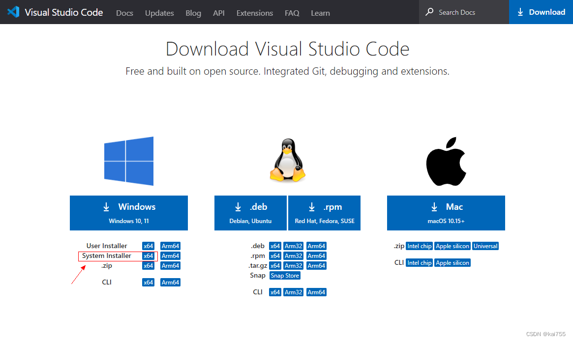This screenshot has width=573, height=341.
Task: Open the Snap Store link
Action: click(285, 276)
